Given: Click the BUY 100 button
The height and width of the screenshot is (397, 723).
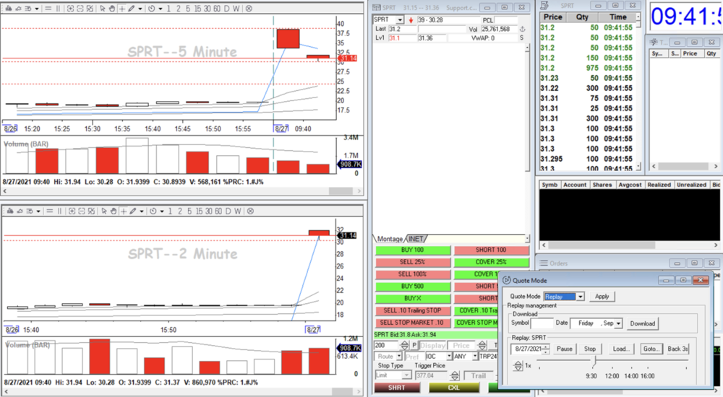Looking at the screenshot, I should pos(413,250).
